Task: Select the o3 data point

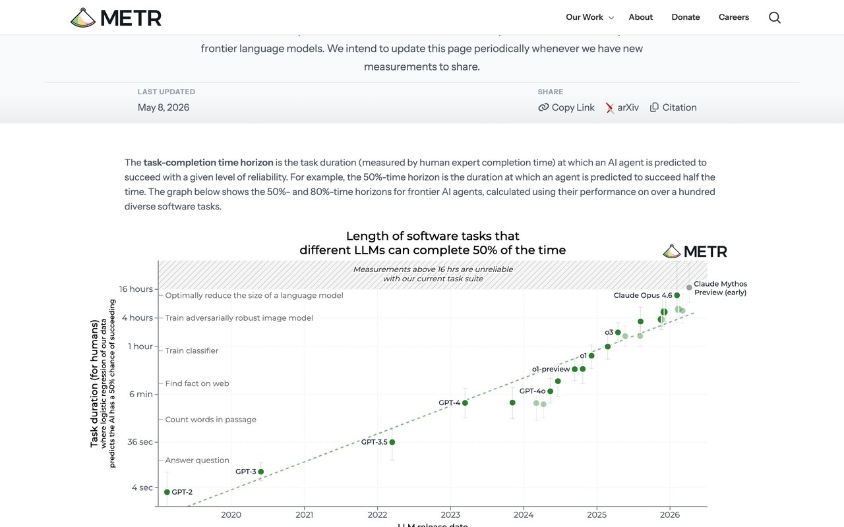Action: coord(618,333)
